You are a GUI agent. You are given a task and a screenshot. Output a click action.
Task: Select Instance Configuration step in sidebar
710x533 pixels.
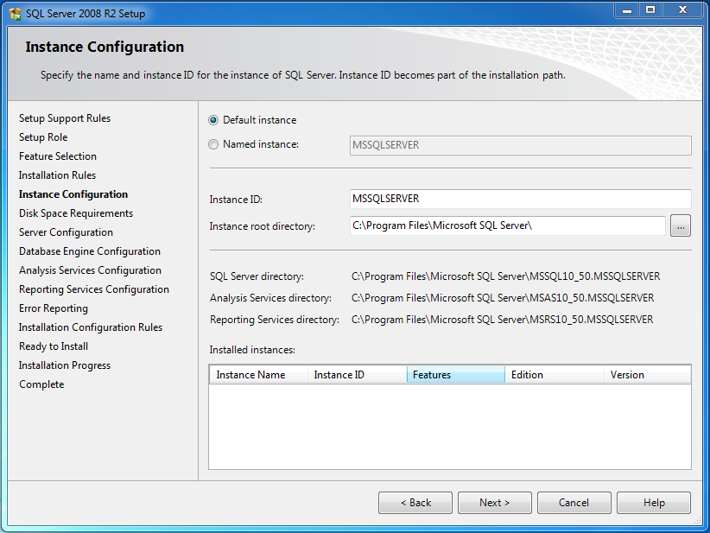point(73,194)
